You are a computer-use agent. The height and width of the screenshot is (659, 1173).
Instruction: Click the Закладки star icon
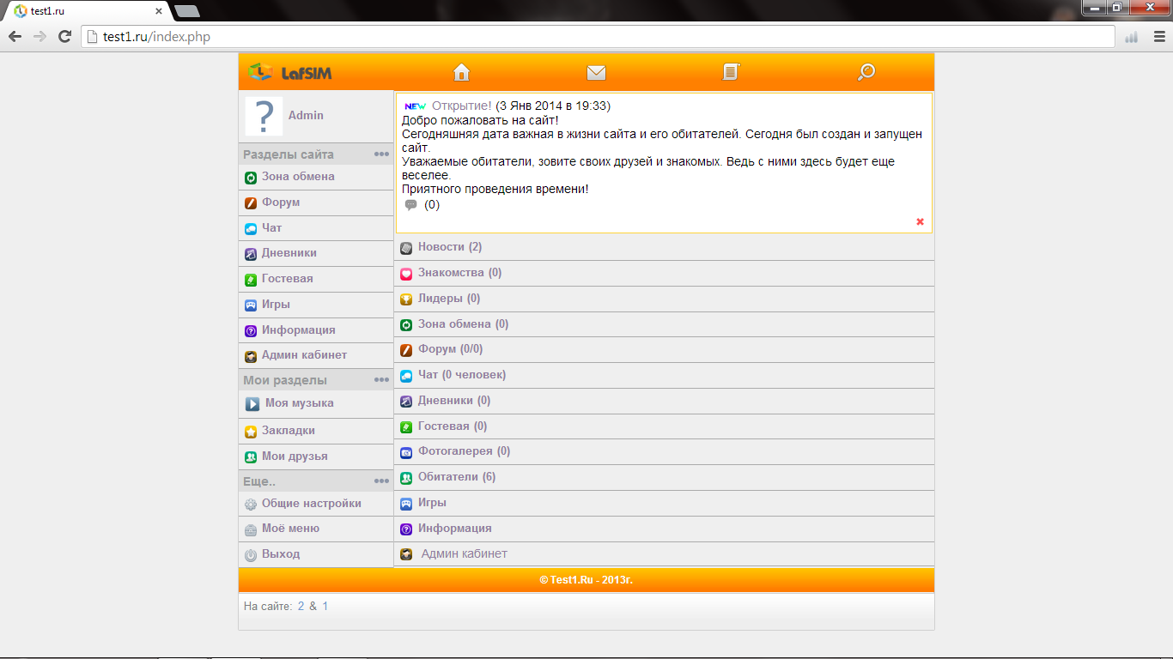click(x=251, y=432)
